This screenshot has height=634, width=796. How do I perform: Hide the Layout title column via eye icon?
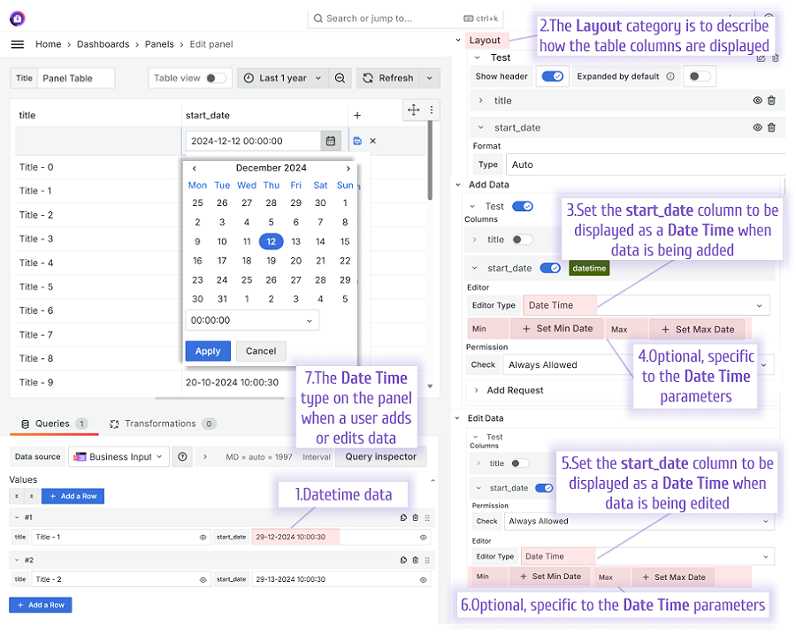(757, 101)
